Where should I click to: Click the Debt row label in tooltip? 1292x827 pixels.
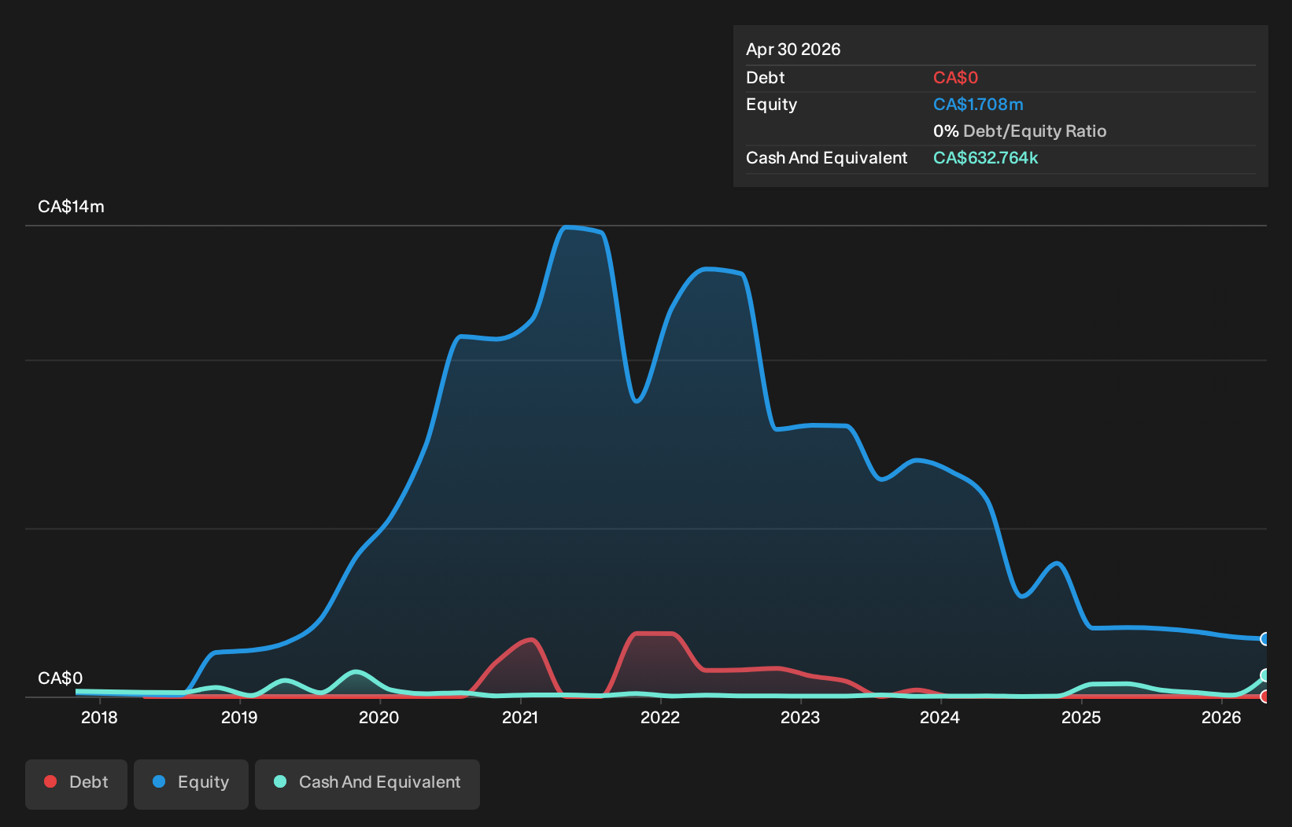point(765,78)
